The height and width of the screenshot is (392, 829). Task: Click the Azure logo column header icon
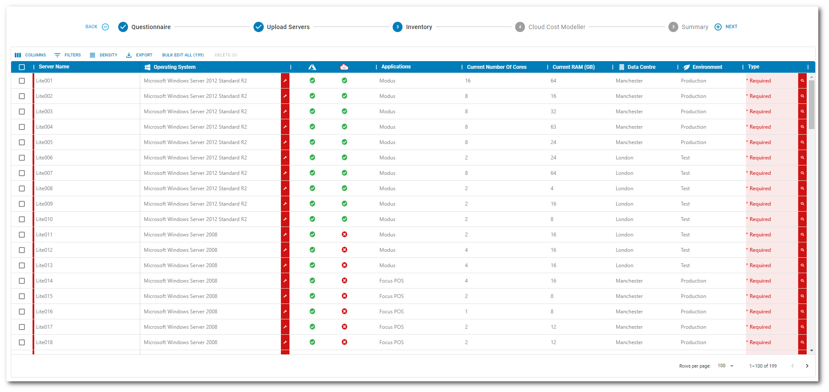[312, 67]
